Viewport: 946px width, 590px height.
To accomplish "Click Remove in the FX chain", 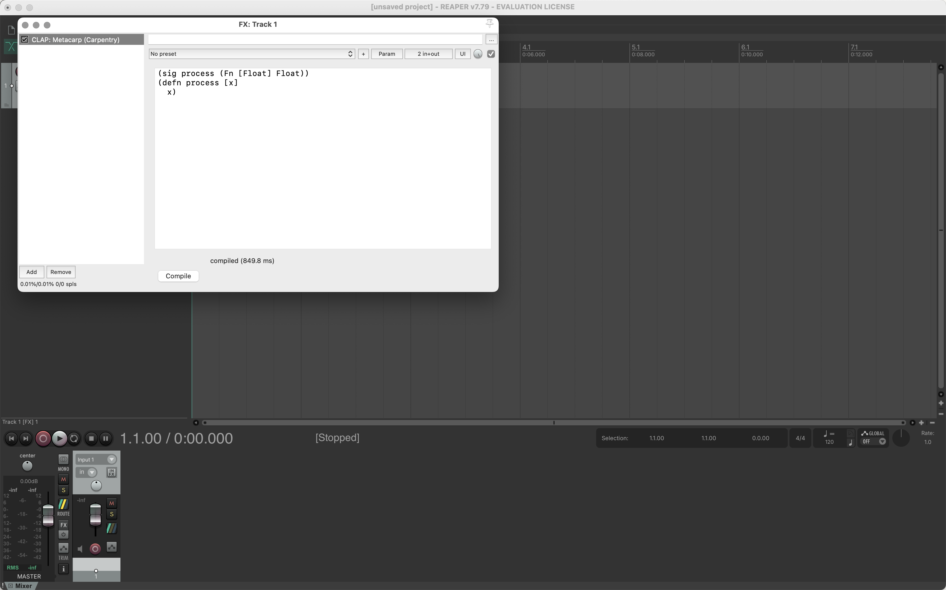I will point(60,272).
